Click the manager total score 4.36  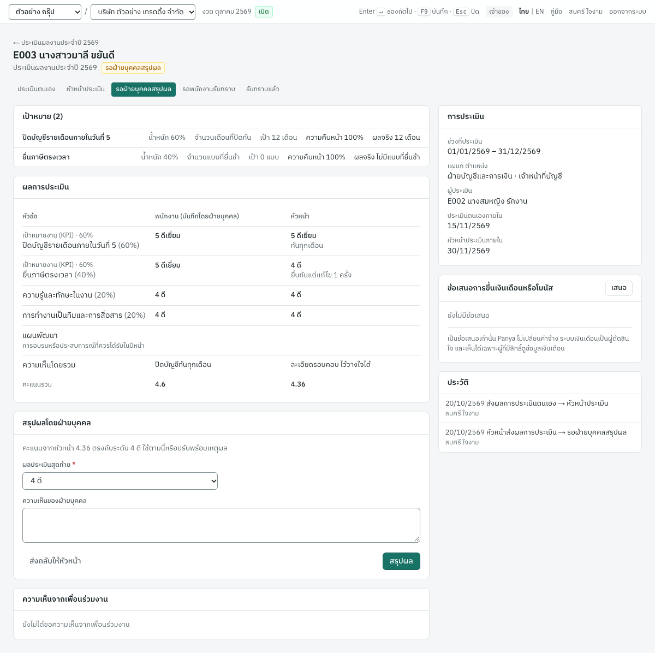tap(298, 384)
